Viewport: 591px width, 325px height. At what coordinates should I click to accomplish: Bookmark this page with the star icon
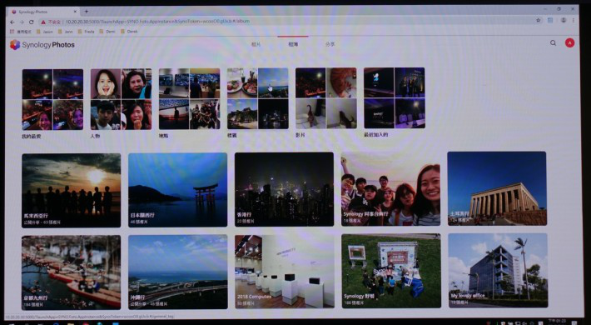(x=539, y=20)
